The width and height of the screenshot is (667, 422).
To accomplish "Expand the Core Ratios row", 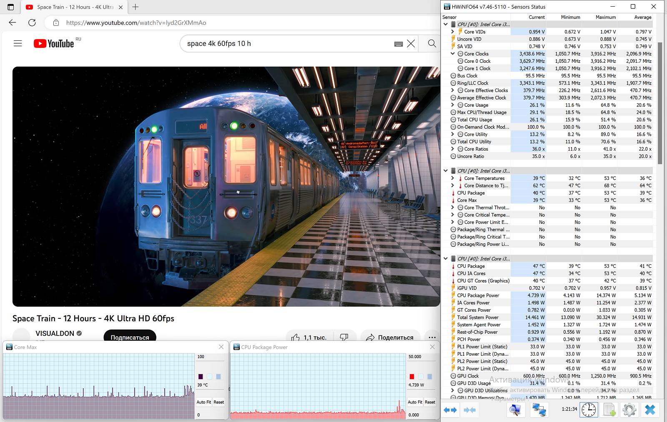I will (452, 149).
